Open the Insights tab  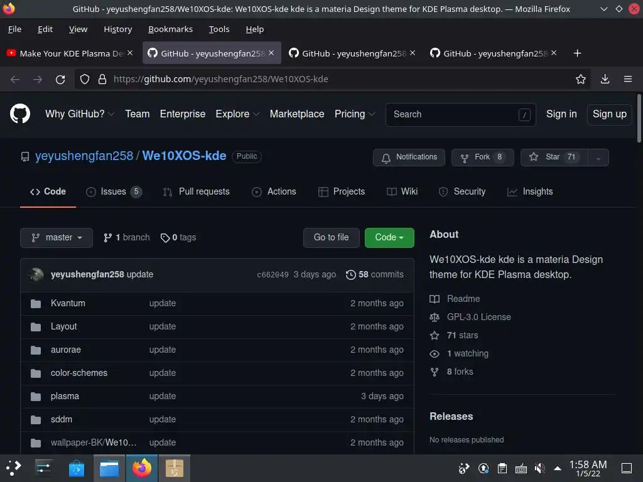pyautogui.click(x=530, y=192)
